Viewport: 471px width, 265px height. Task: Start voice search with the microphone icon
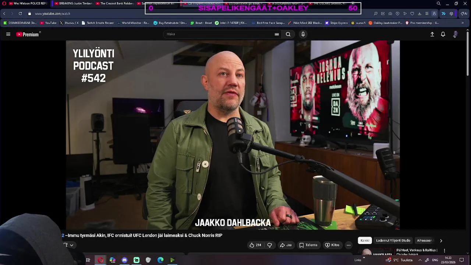tap(303, 34)
